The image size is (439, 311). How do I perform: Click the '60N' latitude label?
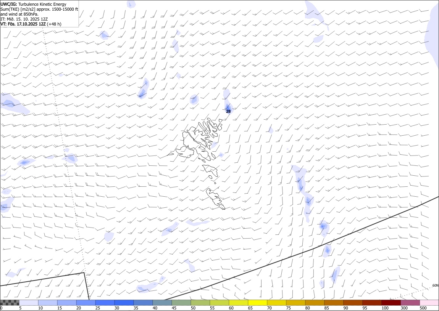[x=435, y=285]
